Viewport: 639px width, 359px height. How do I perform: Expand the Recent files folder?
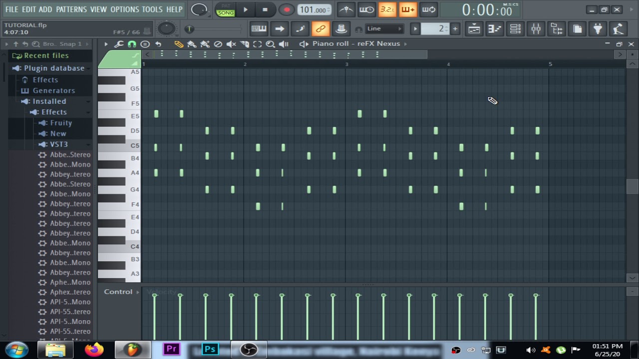click(46, 56)
